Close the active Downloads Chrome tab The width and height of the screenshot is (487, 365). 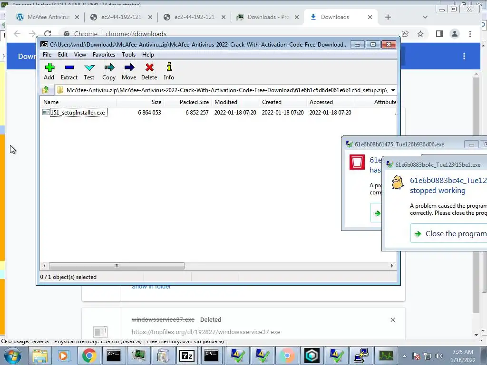[x=370, y=17]
